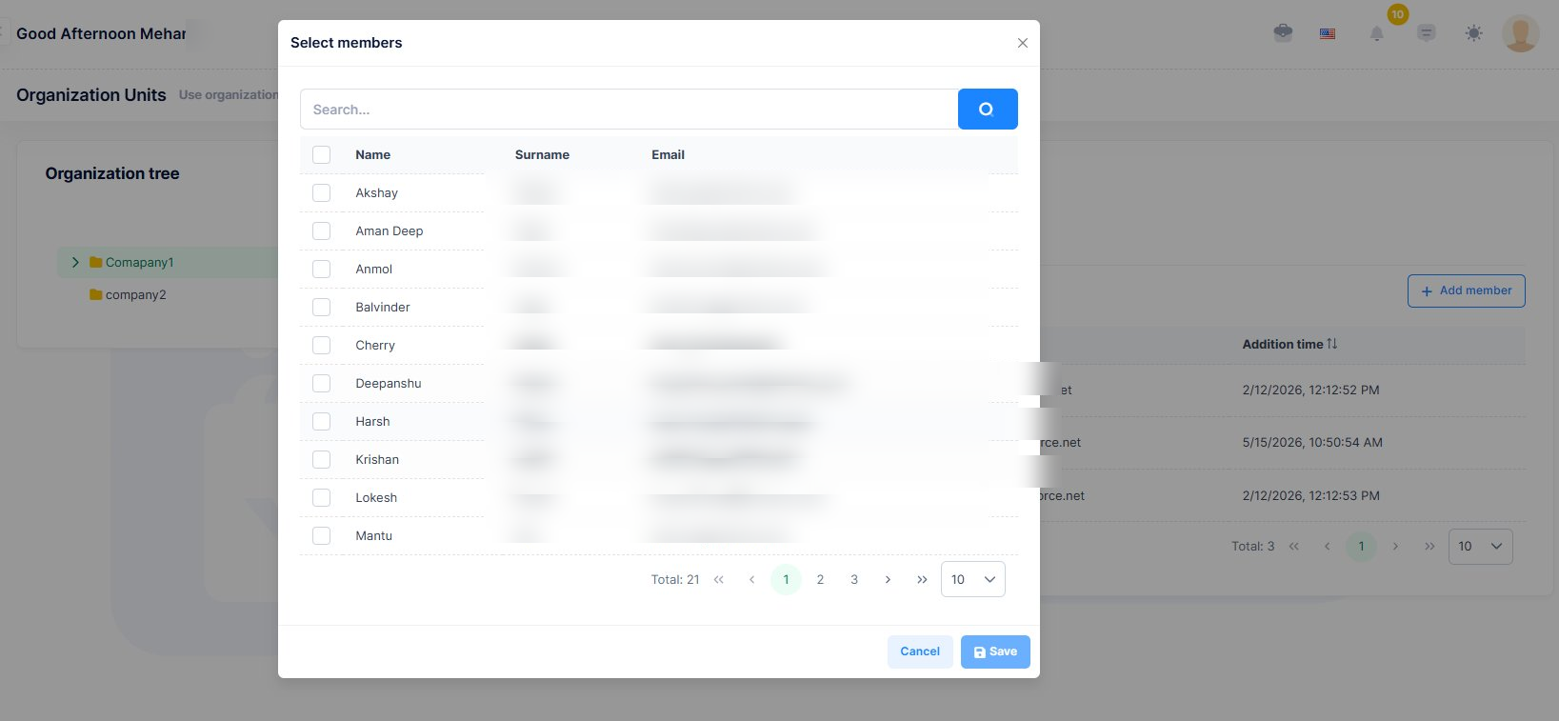This screenshot has height=721, width=1559.
Task: Check the box for Harsh
Action: [322, 421]
